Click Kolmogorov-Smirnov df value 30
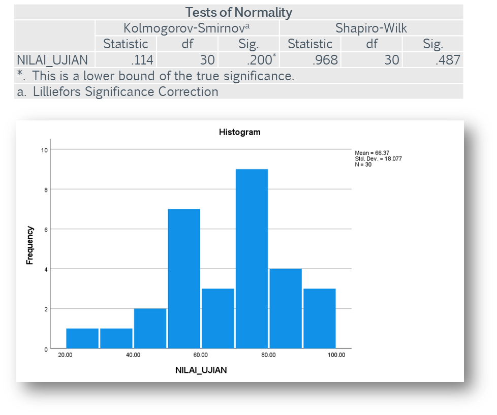 (207, 60)
